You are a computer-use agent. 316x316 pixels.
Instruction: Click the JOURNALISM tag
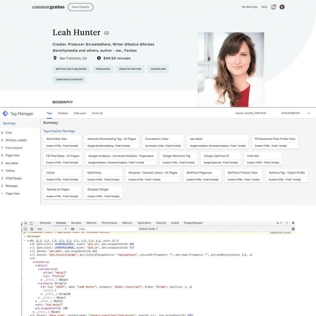(x=158, y=69)
